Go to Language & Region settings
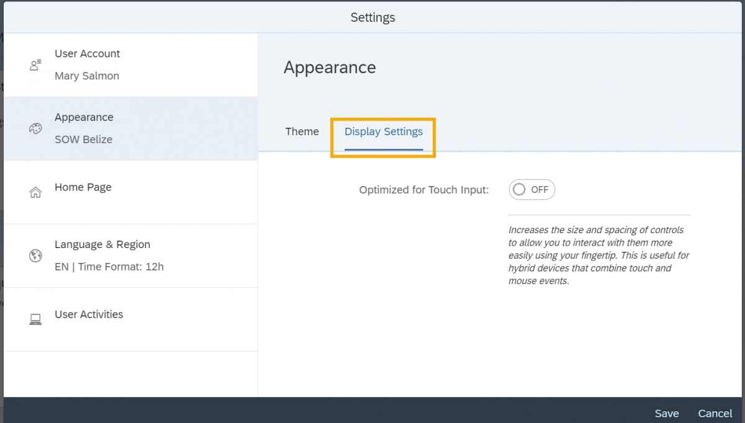 point(102,244)
